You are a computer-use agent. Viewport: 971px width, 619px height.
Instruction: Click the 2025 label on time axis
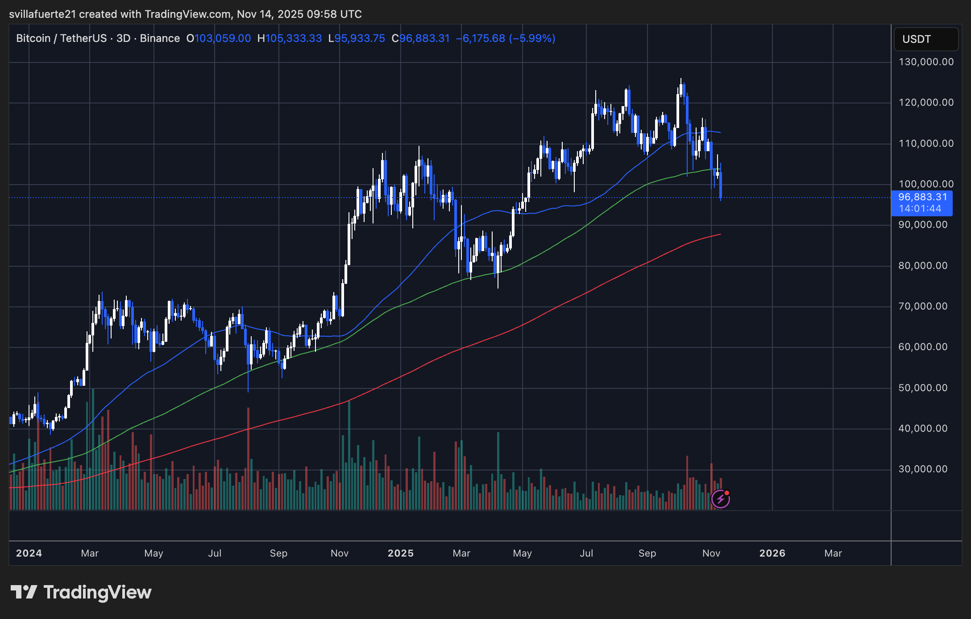click(401, 553)
